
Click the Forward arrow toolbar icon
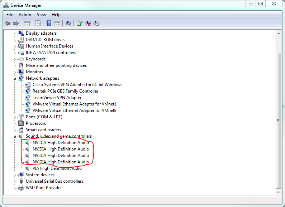point(16,23)
